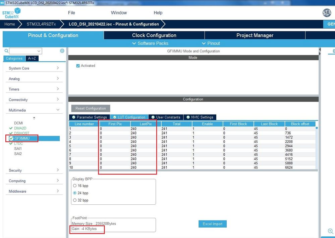Click the Reset Configuration button
This screenshot has width=335, height=238.
(x=91, y=108)
